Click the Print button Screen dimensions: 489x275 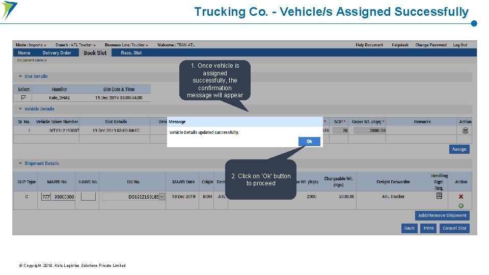pos(428,228)
